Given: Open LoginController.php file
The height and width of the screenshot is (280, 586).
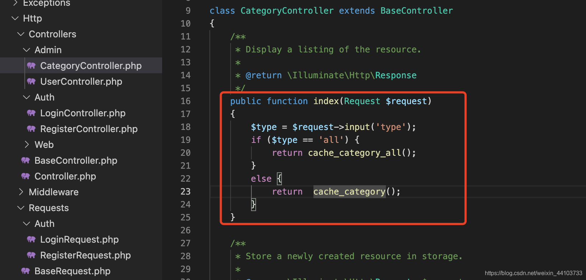Looking at the screenshot, I should click(x=83, y=113).
